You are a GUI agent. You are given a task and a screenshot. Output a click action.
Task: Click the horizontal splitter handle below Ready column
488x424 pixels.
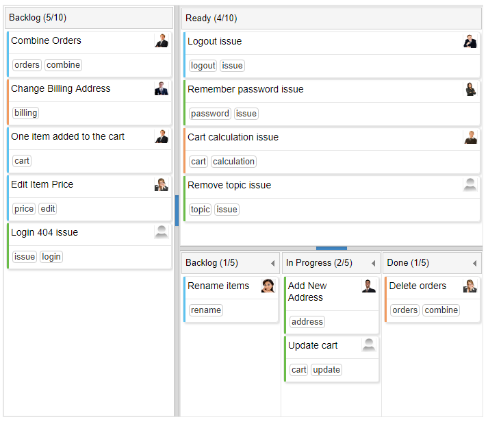click(x=331, y=248)
